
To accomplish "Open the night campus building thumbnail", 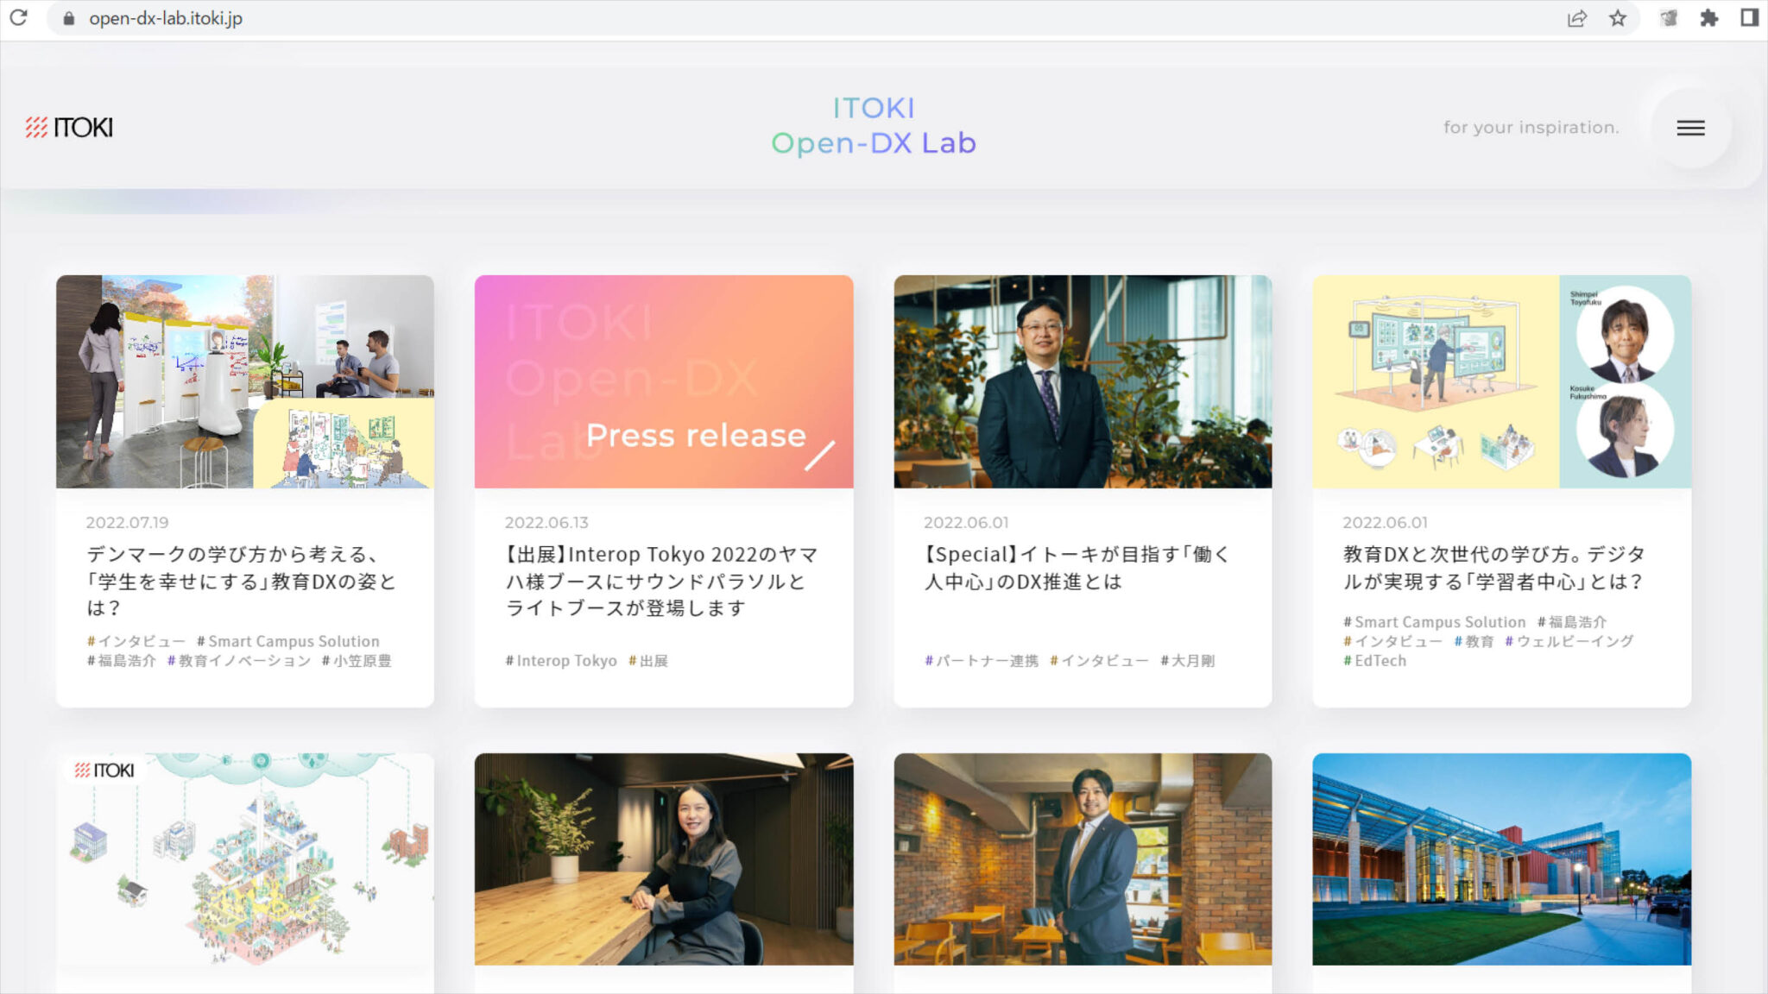I will pos(1500,859).
